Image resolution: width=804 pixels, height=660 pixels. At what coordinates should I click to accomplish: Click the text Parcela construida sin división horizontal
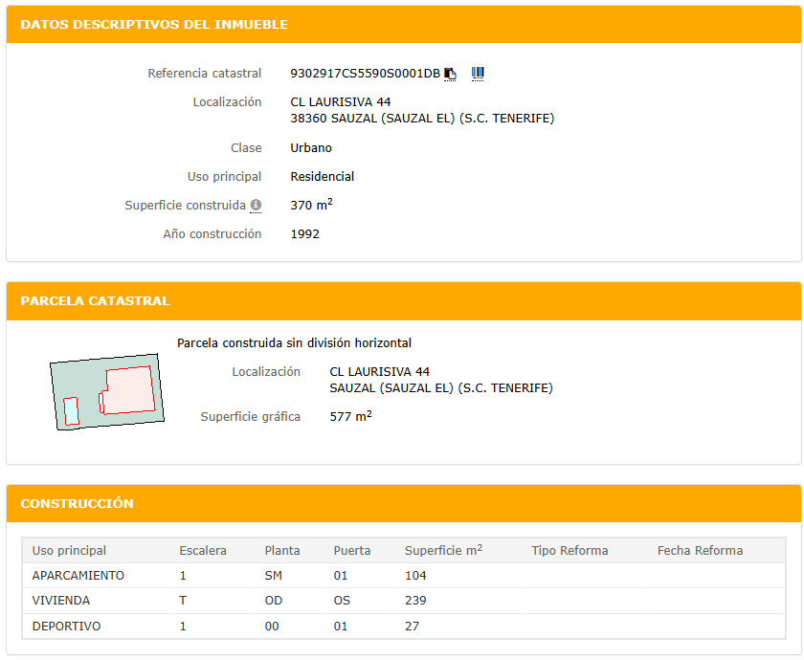[x=294, y=342]
